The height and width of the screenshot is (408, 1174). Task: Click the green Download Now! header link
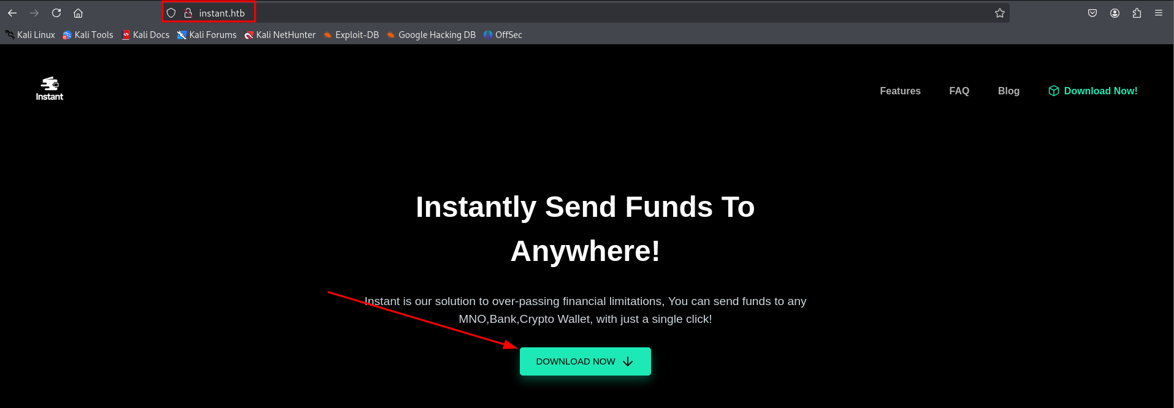pos(1093,91)
